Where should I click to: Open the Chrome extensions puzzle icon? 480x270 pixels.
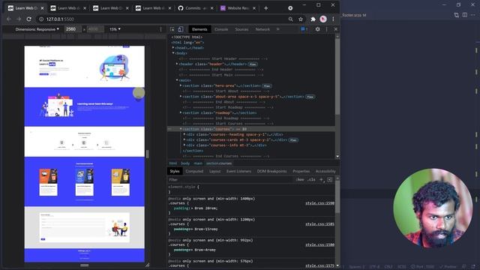point(313,19)
